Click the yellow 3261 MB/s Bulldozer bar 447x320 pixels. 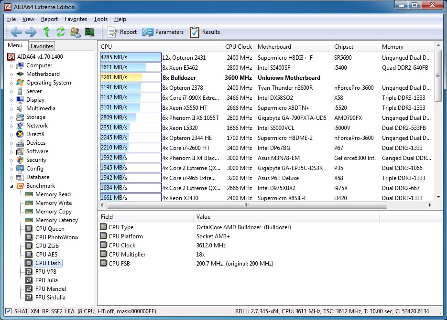point(131,77)
